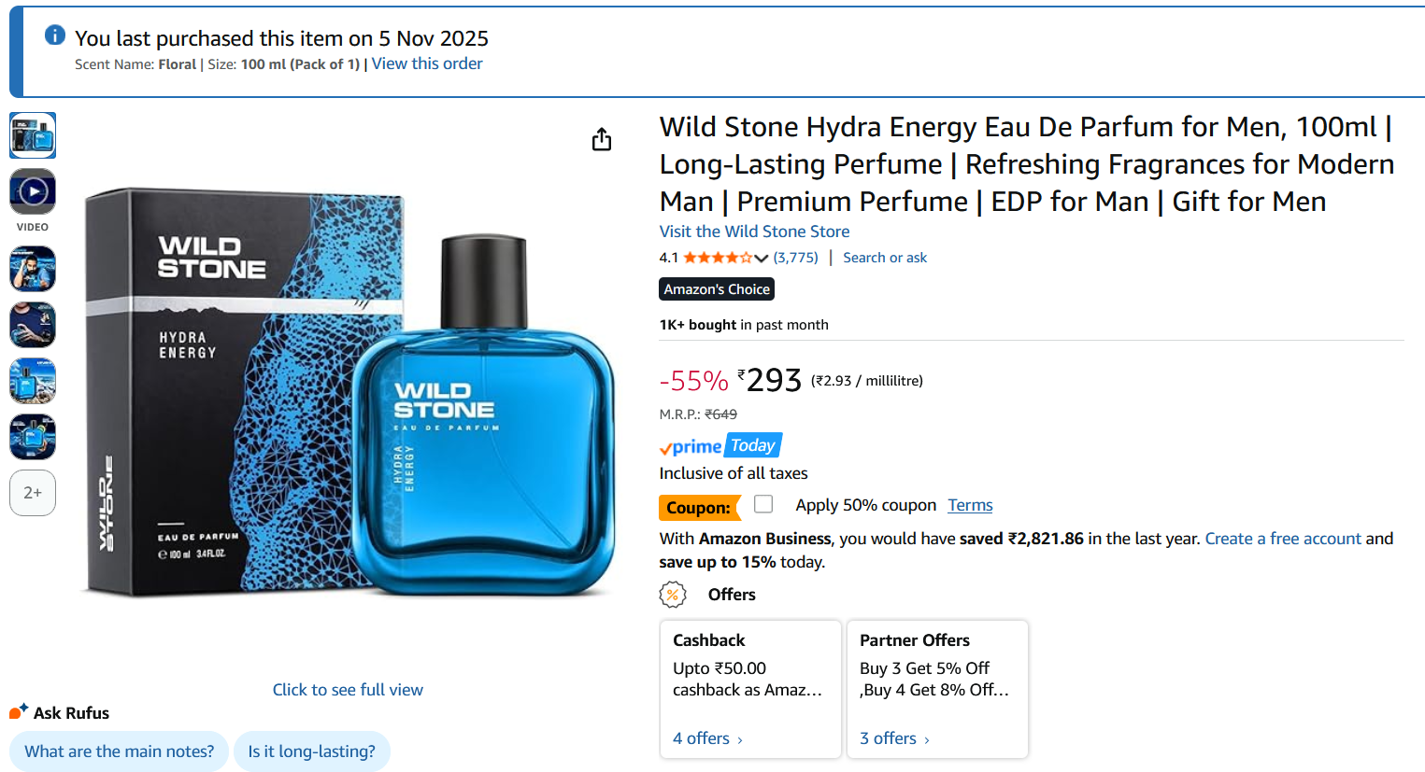
Task: Click the star rating icons
Action: click(718, 258)
